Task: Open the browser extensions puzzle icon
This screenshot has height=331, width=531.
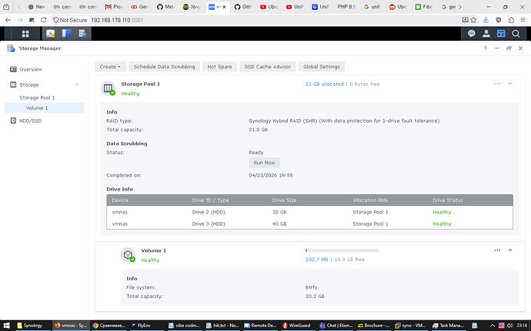Action: click(x=511, y=20)
